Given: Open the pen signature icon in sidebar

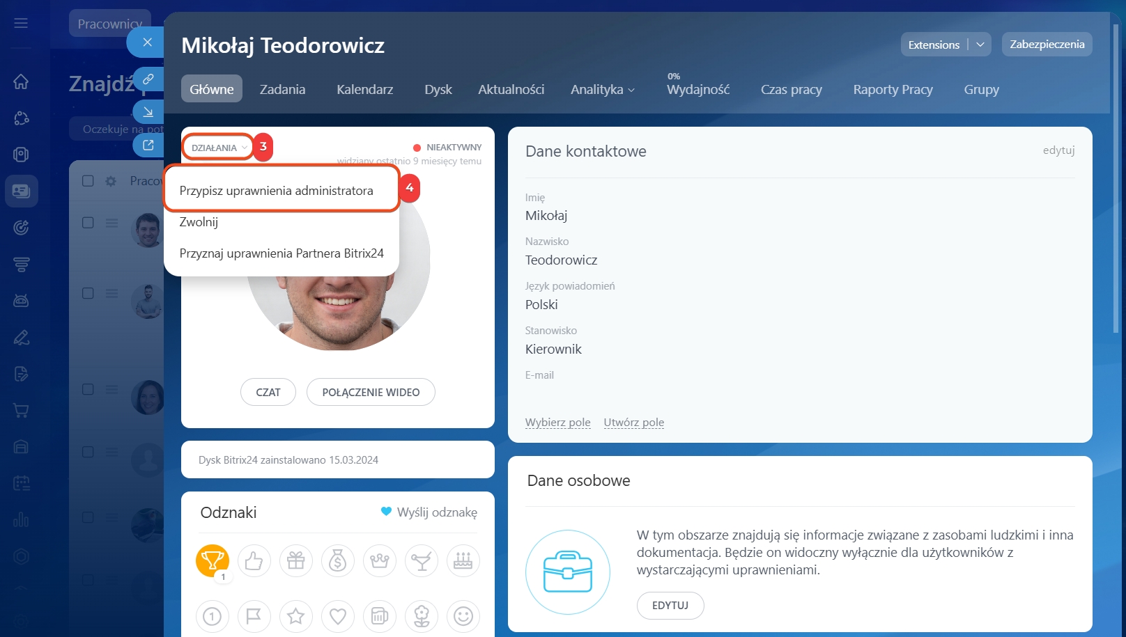Looking at the screenshot, I should pyautogui.click(x=21, y=338).
